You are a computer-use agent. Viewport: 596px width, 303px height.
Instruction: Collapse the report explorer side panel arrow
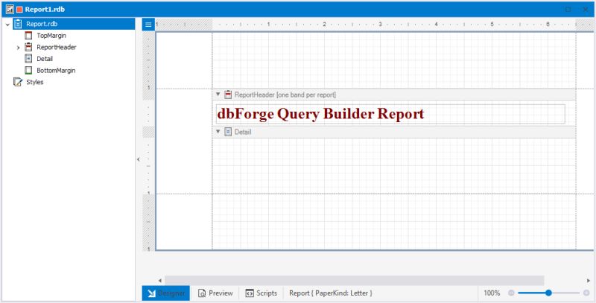pos(139,159)
